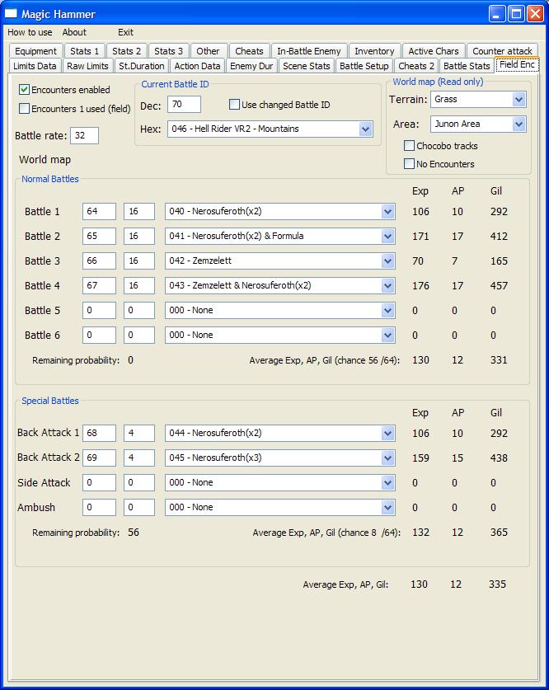Click Battle 3 ID field showing 66
The width and height of the screenshot is (549, 690).
(x=100, y=261)
